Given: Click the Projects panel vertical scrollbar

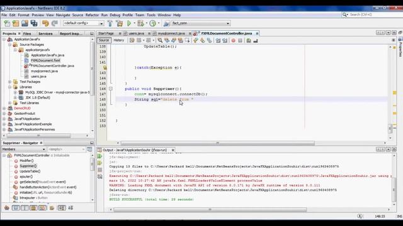Looking at the screenshot, I should tap(93, 68).
